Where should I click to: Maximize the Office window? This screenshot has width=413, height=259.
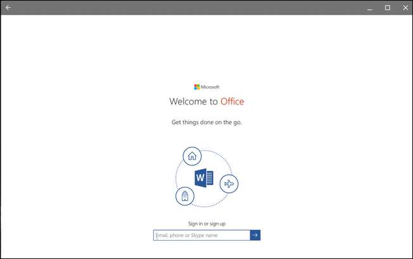coord(388,8)
